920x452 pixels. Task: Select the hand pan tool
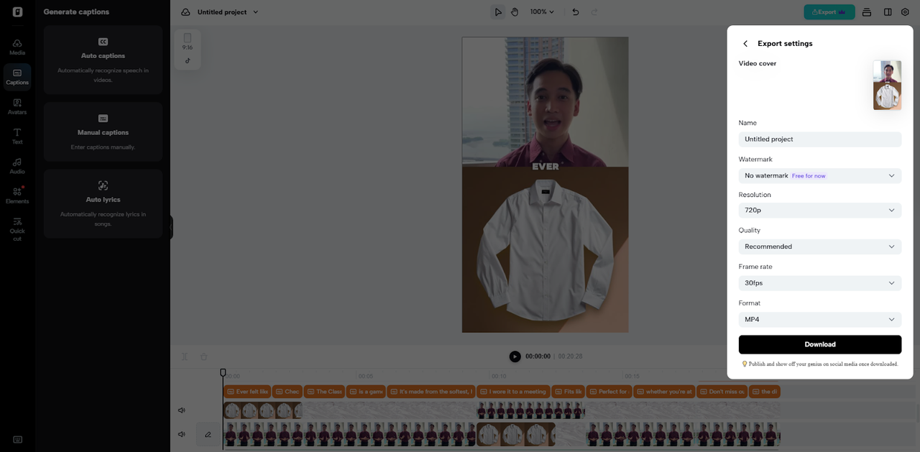(x=515, y=12)
